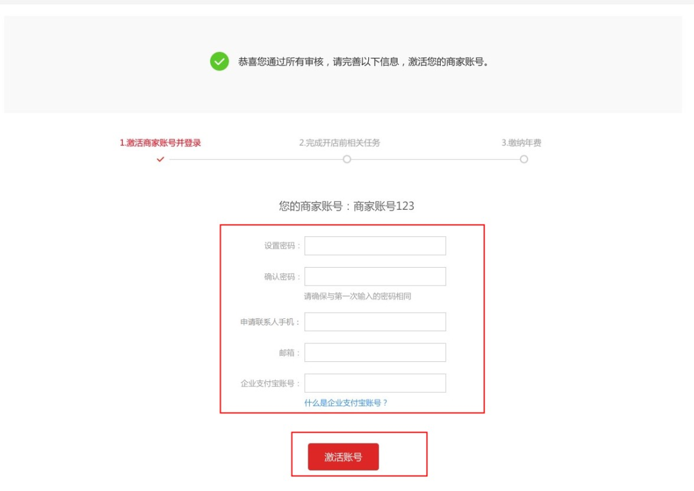Click the 设置密码 field label
Viewport: 694px width, 491px height.
(x=282, y=246)
